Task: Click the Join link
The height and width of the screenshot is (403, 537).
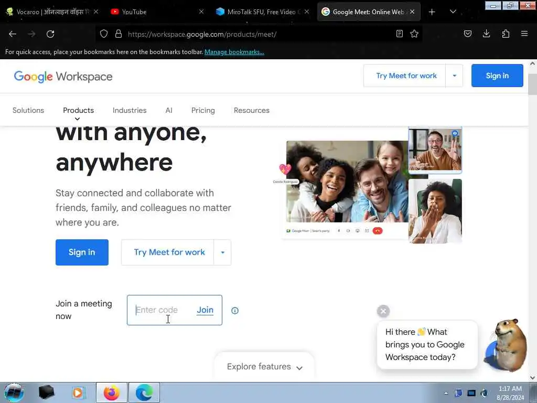Action: point(205,310)
